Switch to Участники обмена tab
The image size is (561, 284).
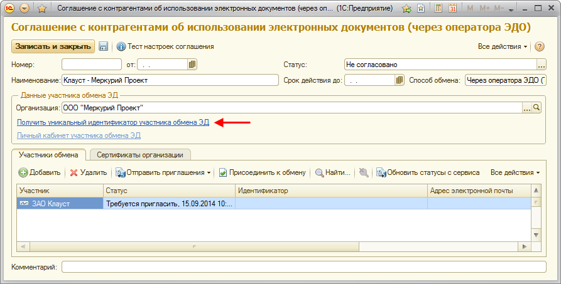click(48, 155)
